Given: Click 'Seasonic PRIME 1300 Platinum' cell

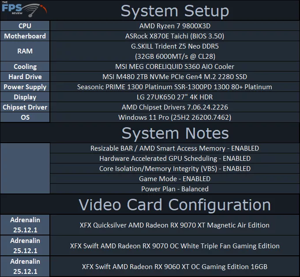Looking at the screenshot, I should point(175,87).
